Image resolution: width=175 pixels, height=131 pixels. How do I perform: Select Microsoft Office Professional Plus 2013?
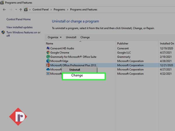pos(73,65)
